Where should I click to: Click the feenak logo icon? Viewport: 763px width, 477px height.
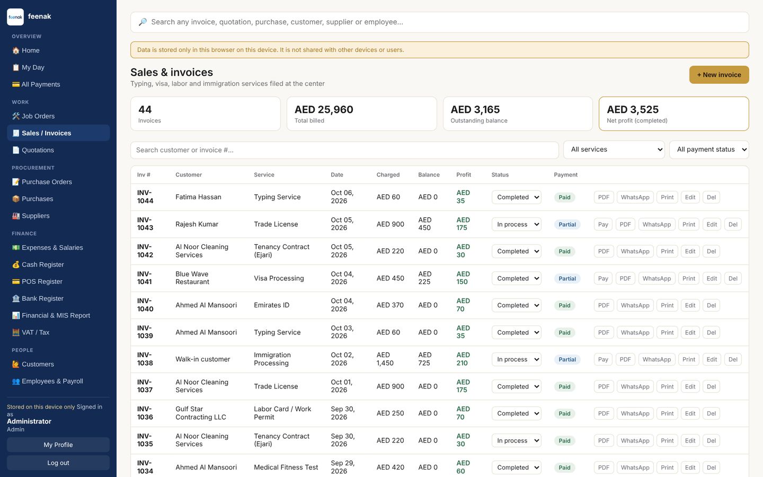pyautogui.click(x=15, y=17)
